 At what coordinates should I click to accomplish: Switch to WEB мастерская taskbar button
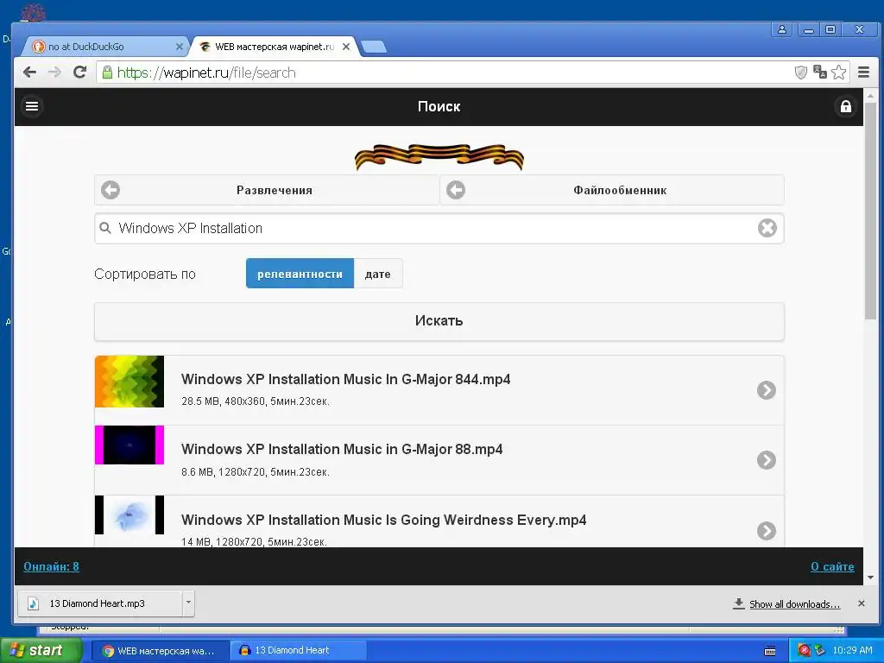(160, 651)
